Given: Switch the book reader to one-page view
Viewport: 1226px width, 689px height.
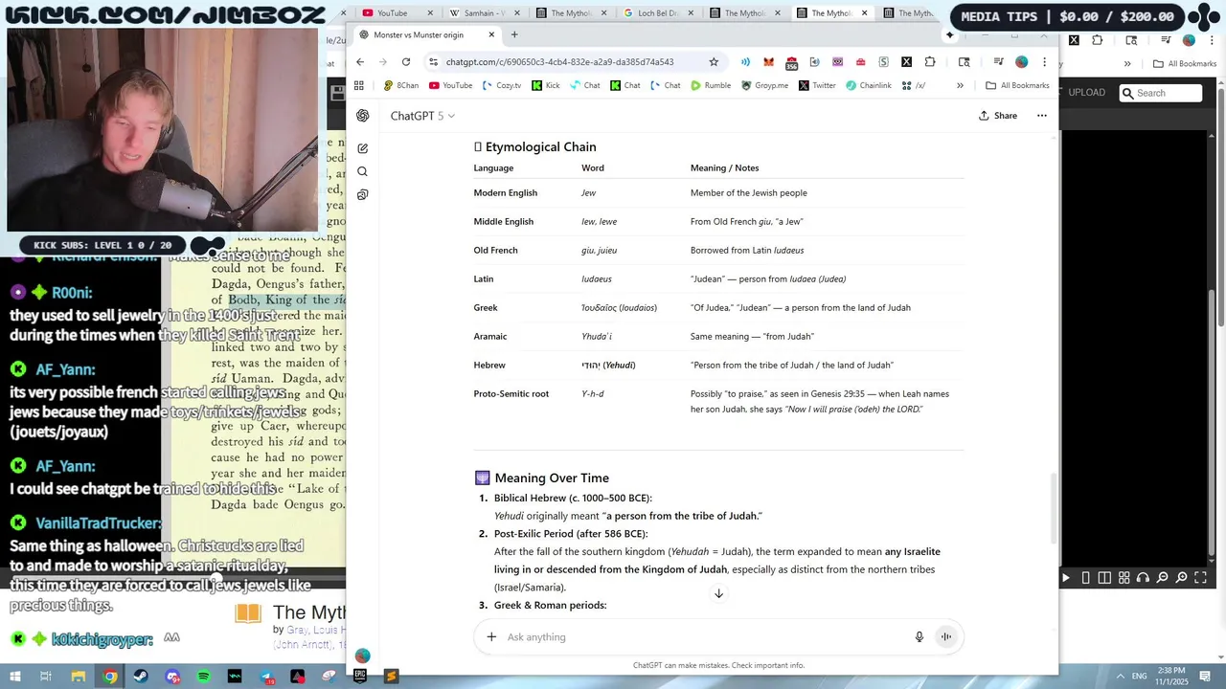Looking at the screenshot, I should pyautogui.click(x=1085, y=578).
